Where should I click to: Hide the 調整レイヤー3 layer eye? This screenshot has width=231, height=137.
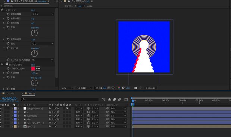coord(0,108)
